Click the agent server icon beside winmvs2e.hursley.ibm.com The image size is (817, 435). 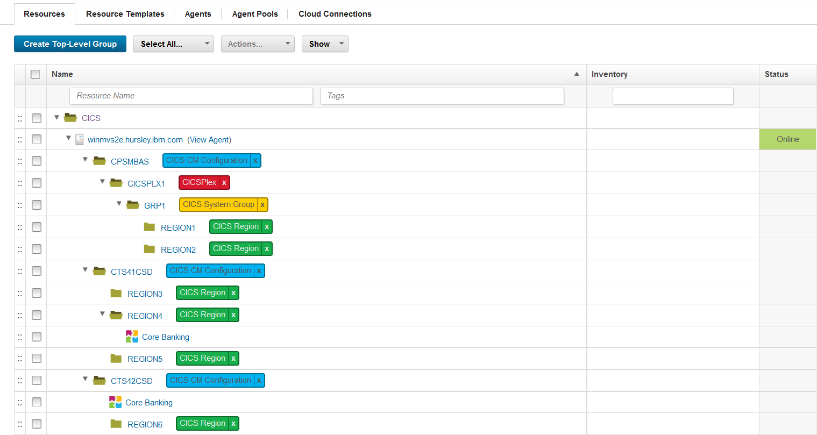[x=80, y=140]
